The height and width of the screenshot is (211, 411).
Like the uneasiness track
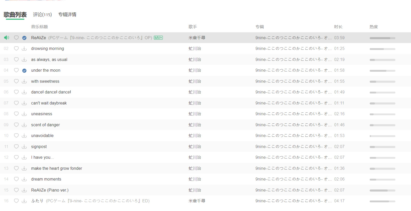click(16, 114)
